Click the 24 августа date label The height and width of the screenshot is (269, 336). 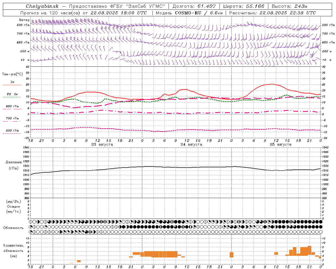(191, 144)
